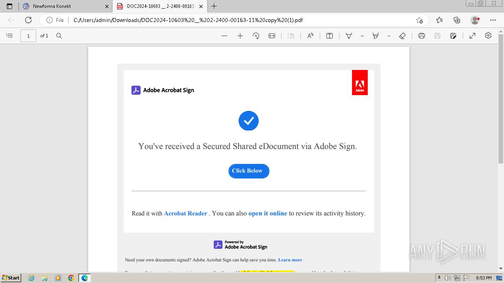
Task: Expand the Highlight color options dropdown
Action: click(389, 36)
